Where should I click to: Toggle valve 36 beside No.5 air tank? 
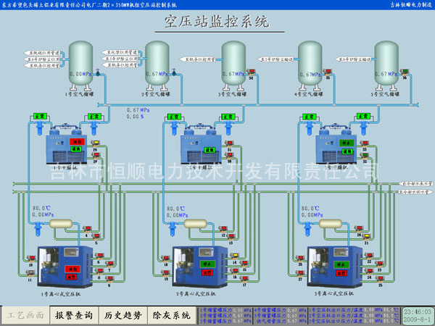[402, 72]
